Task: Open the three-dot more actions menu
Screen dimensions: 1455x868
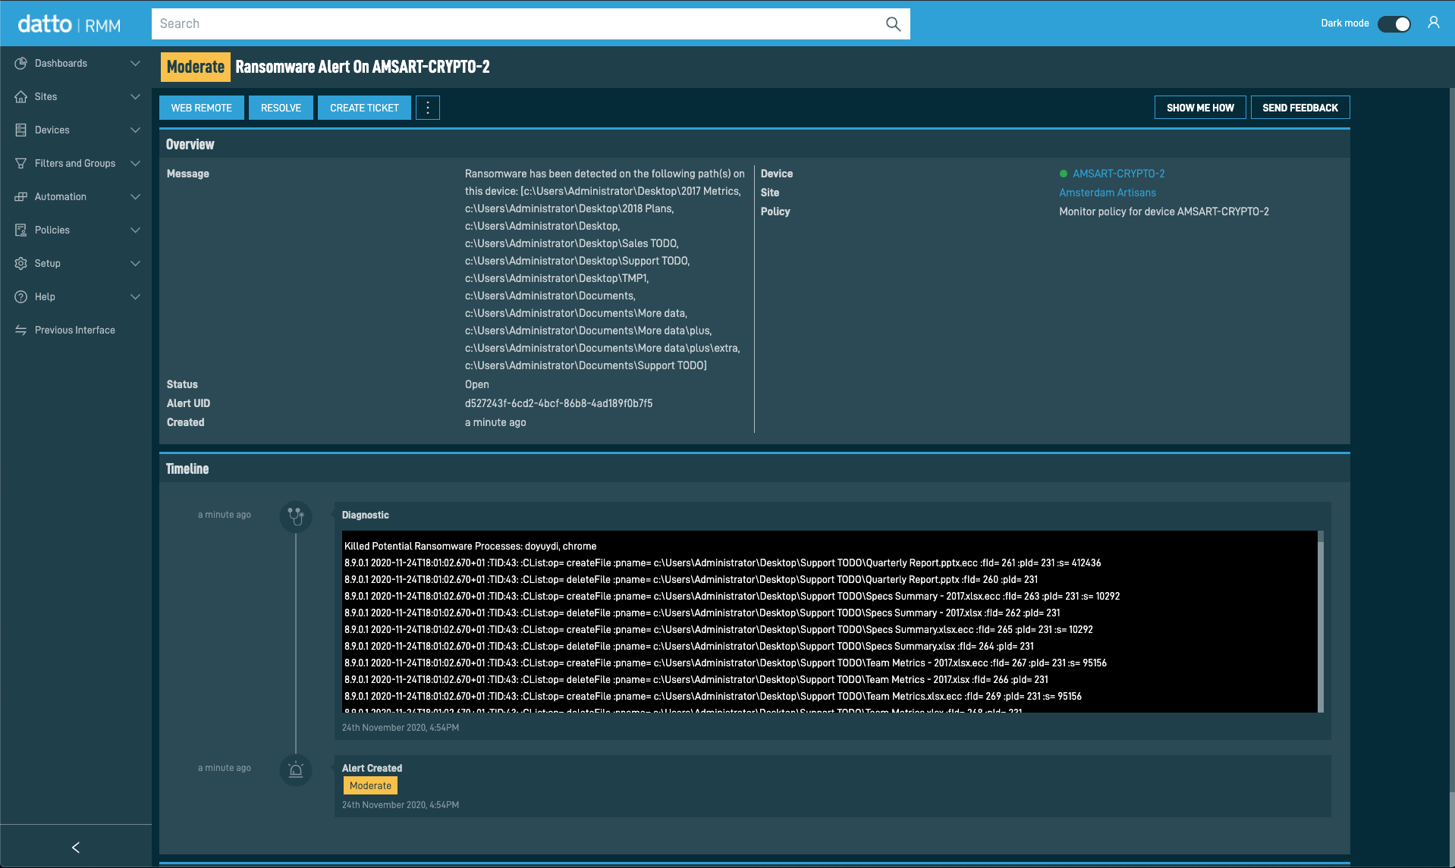Action: click(428, 108)
